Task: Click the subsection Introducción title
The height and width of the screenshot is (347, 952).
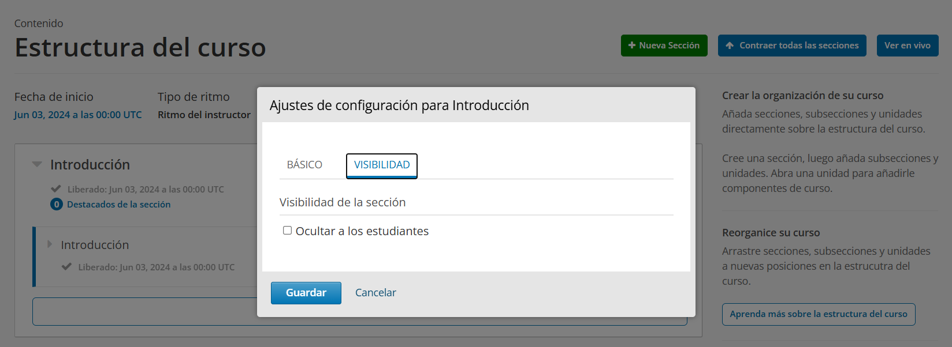Action: click(95, 245)
